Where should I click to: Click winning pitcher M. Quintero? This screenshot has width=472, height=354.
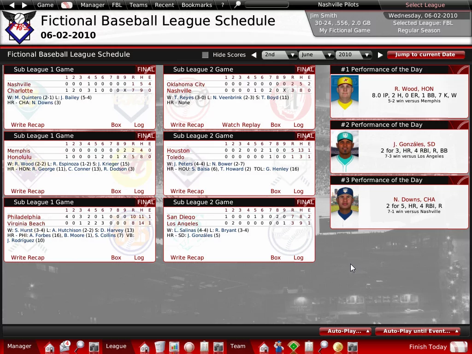click(x=28, y=98)
